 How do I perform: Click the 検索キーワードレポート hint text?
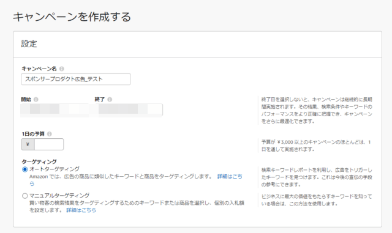click(x=317, y=177)
